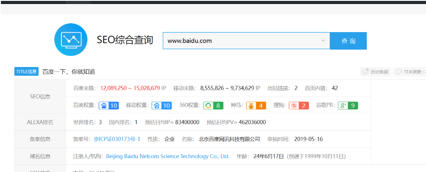Click the 搜狗 weight badge showing 2
Screen dimensions: 426x172
pos(299,105)
